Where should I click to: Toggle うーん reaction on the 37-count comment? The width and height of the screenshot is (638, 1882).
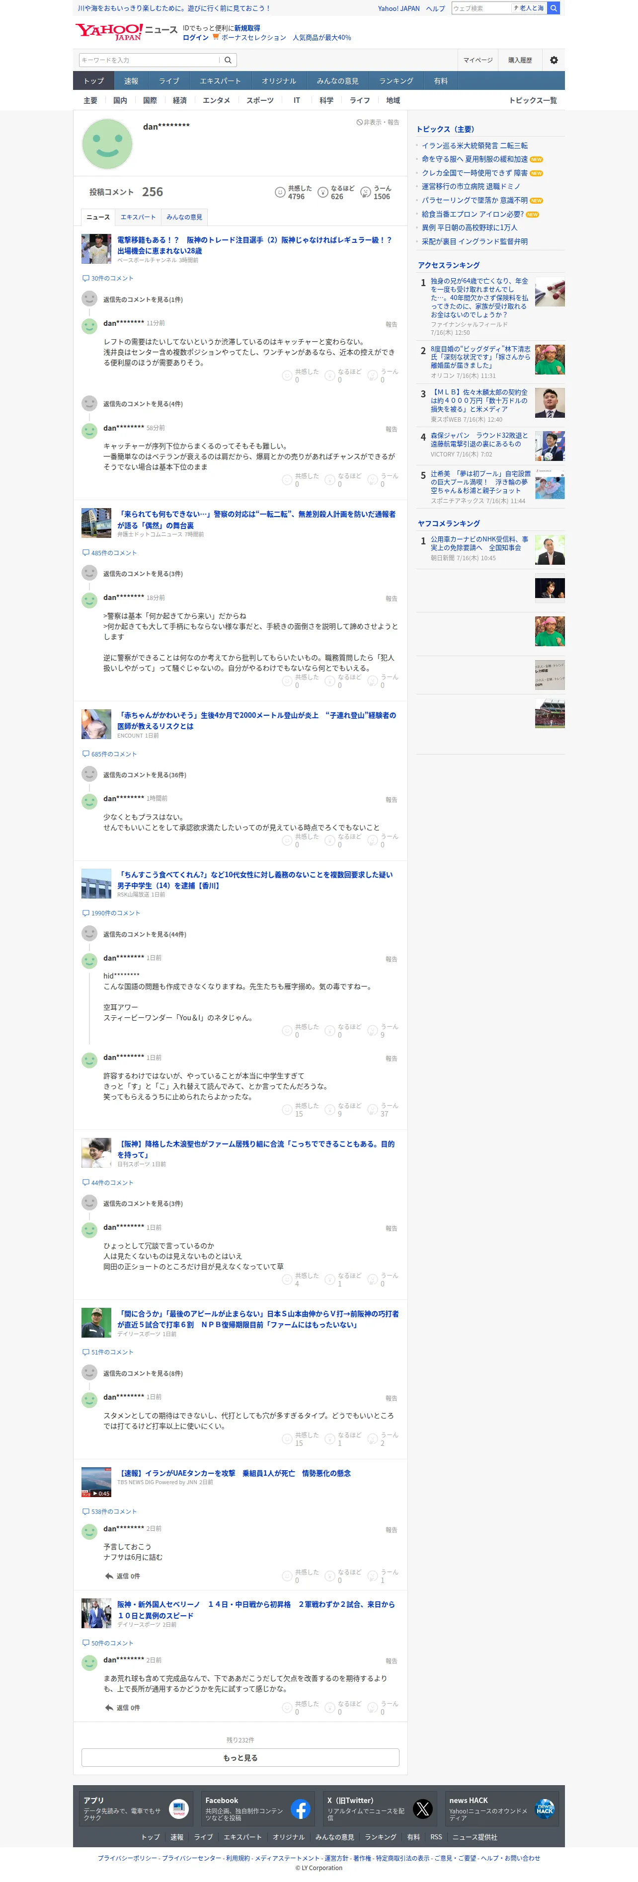pyautogui.click(x=384, y=1109)
